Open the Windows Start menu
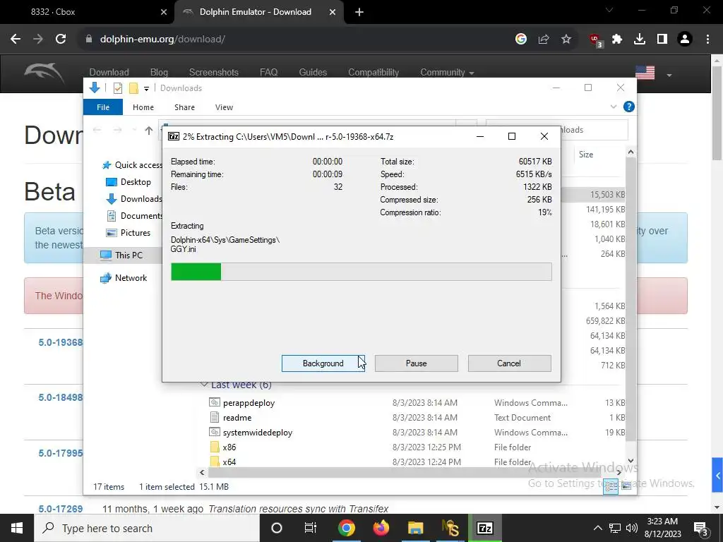This screenshot has height=542, width=723. click(17, 528)
